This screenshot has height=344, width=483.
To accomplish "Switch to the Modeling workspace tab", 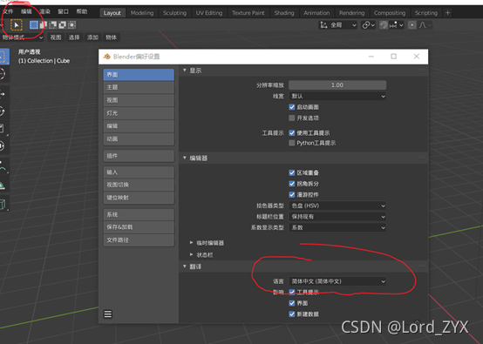I will point(142,13).
